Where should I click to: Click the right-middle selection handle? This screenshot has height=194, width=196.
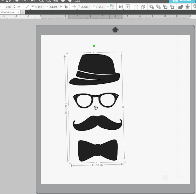click(x=123, y=107)
